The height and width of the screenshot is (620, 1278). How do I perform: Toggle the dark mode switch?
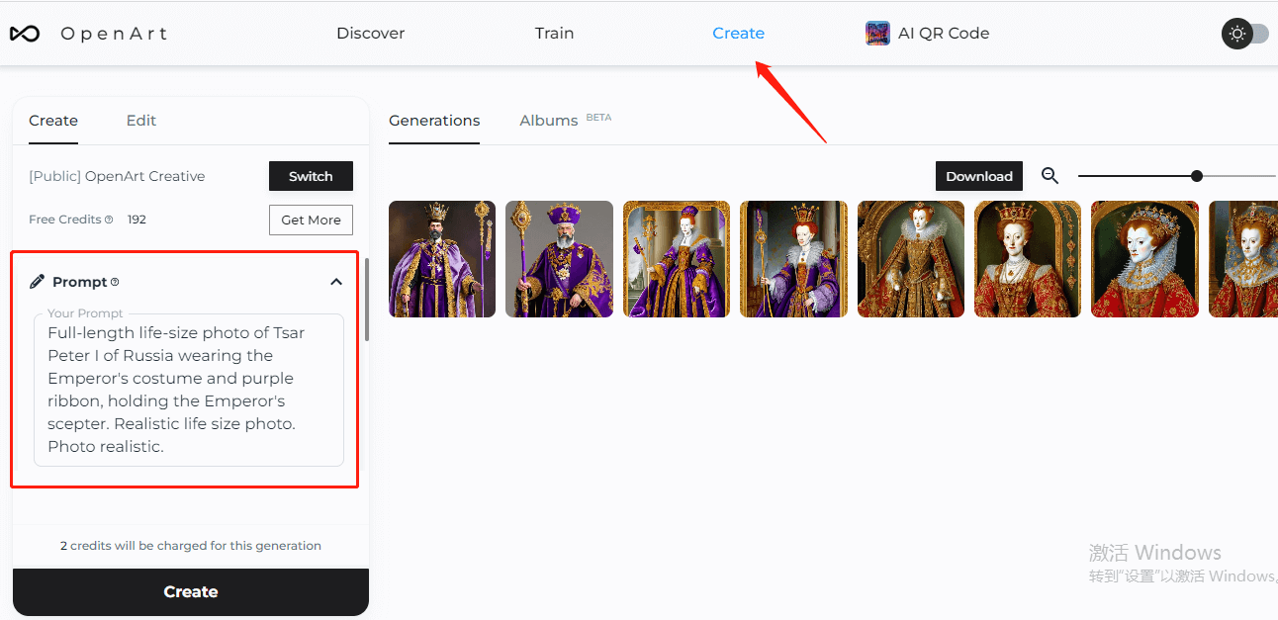point(1245,34)
